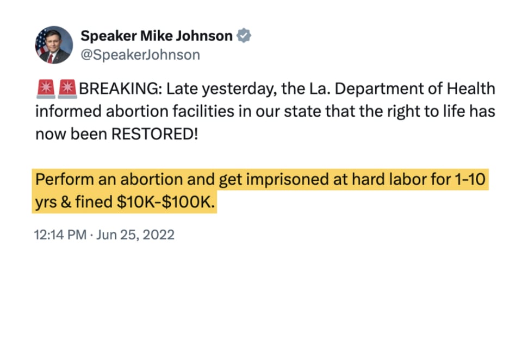Click Speaker Mike Johnson's profile photo

click(54, 45)
